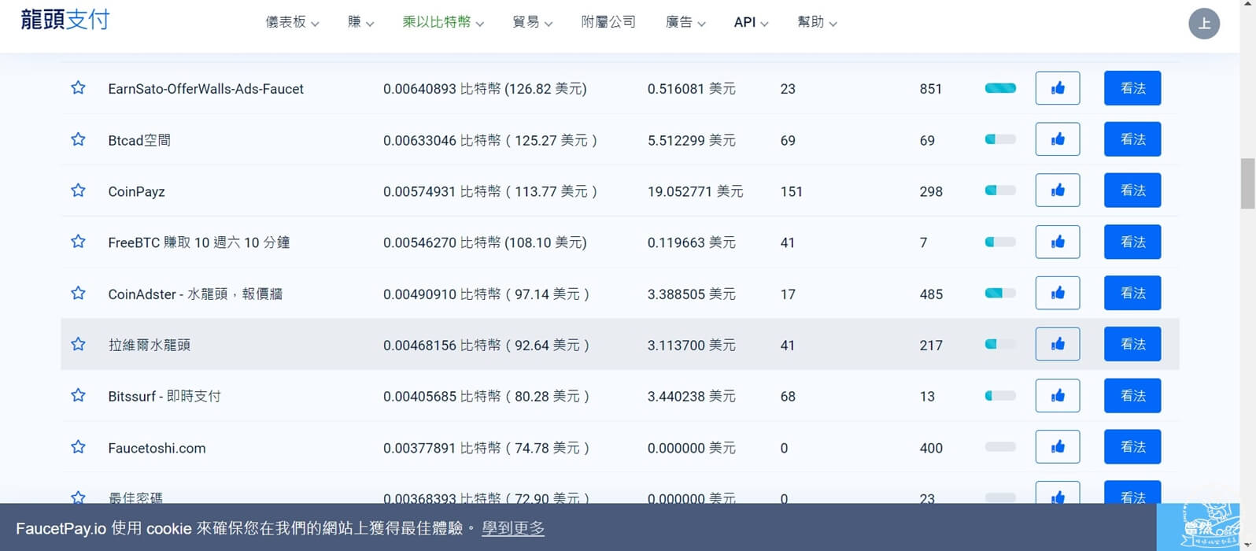Toggle favorite star for 最佳密碼 row
Viewport: 1256px width, 551px height.
78,497
